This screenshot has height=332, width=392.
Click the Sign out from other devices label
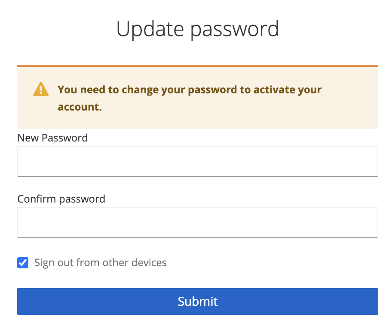[100, 262]
